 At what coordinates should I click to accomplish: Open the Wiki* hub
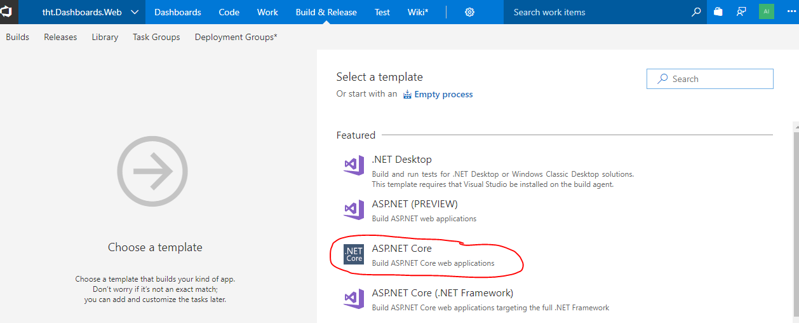click(418, 12)
